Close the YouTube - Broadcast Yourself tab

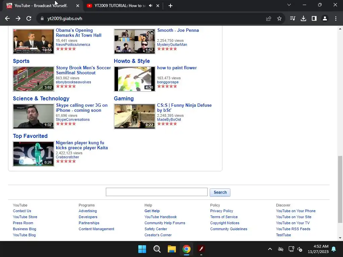78,6
